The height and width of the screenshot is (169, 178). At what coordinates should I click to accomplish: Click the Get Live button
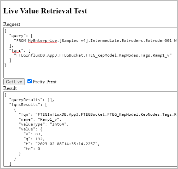click(14, 82)
